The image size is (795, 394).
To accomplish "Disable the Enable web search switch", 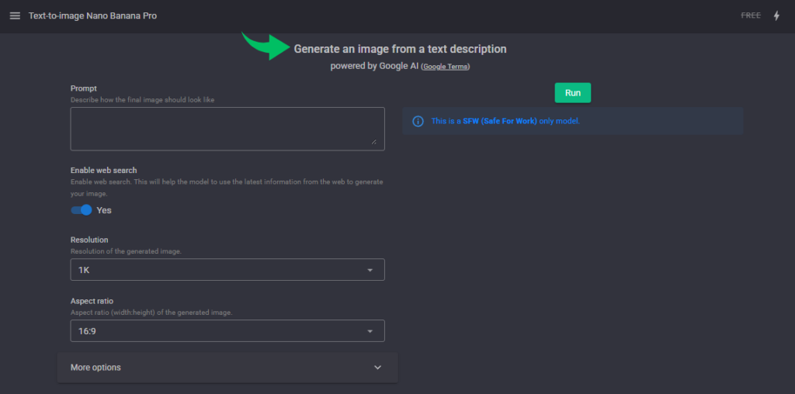I will point(82,210).
